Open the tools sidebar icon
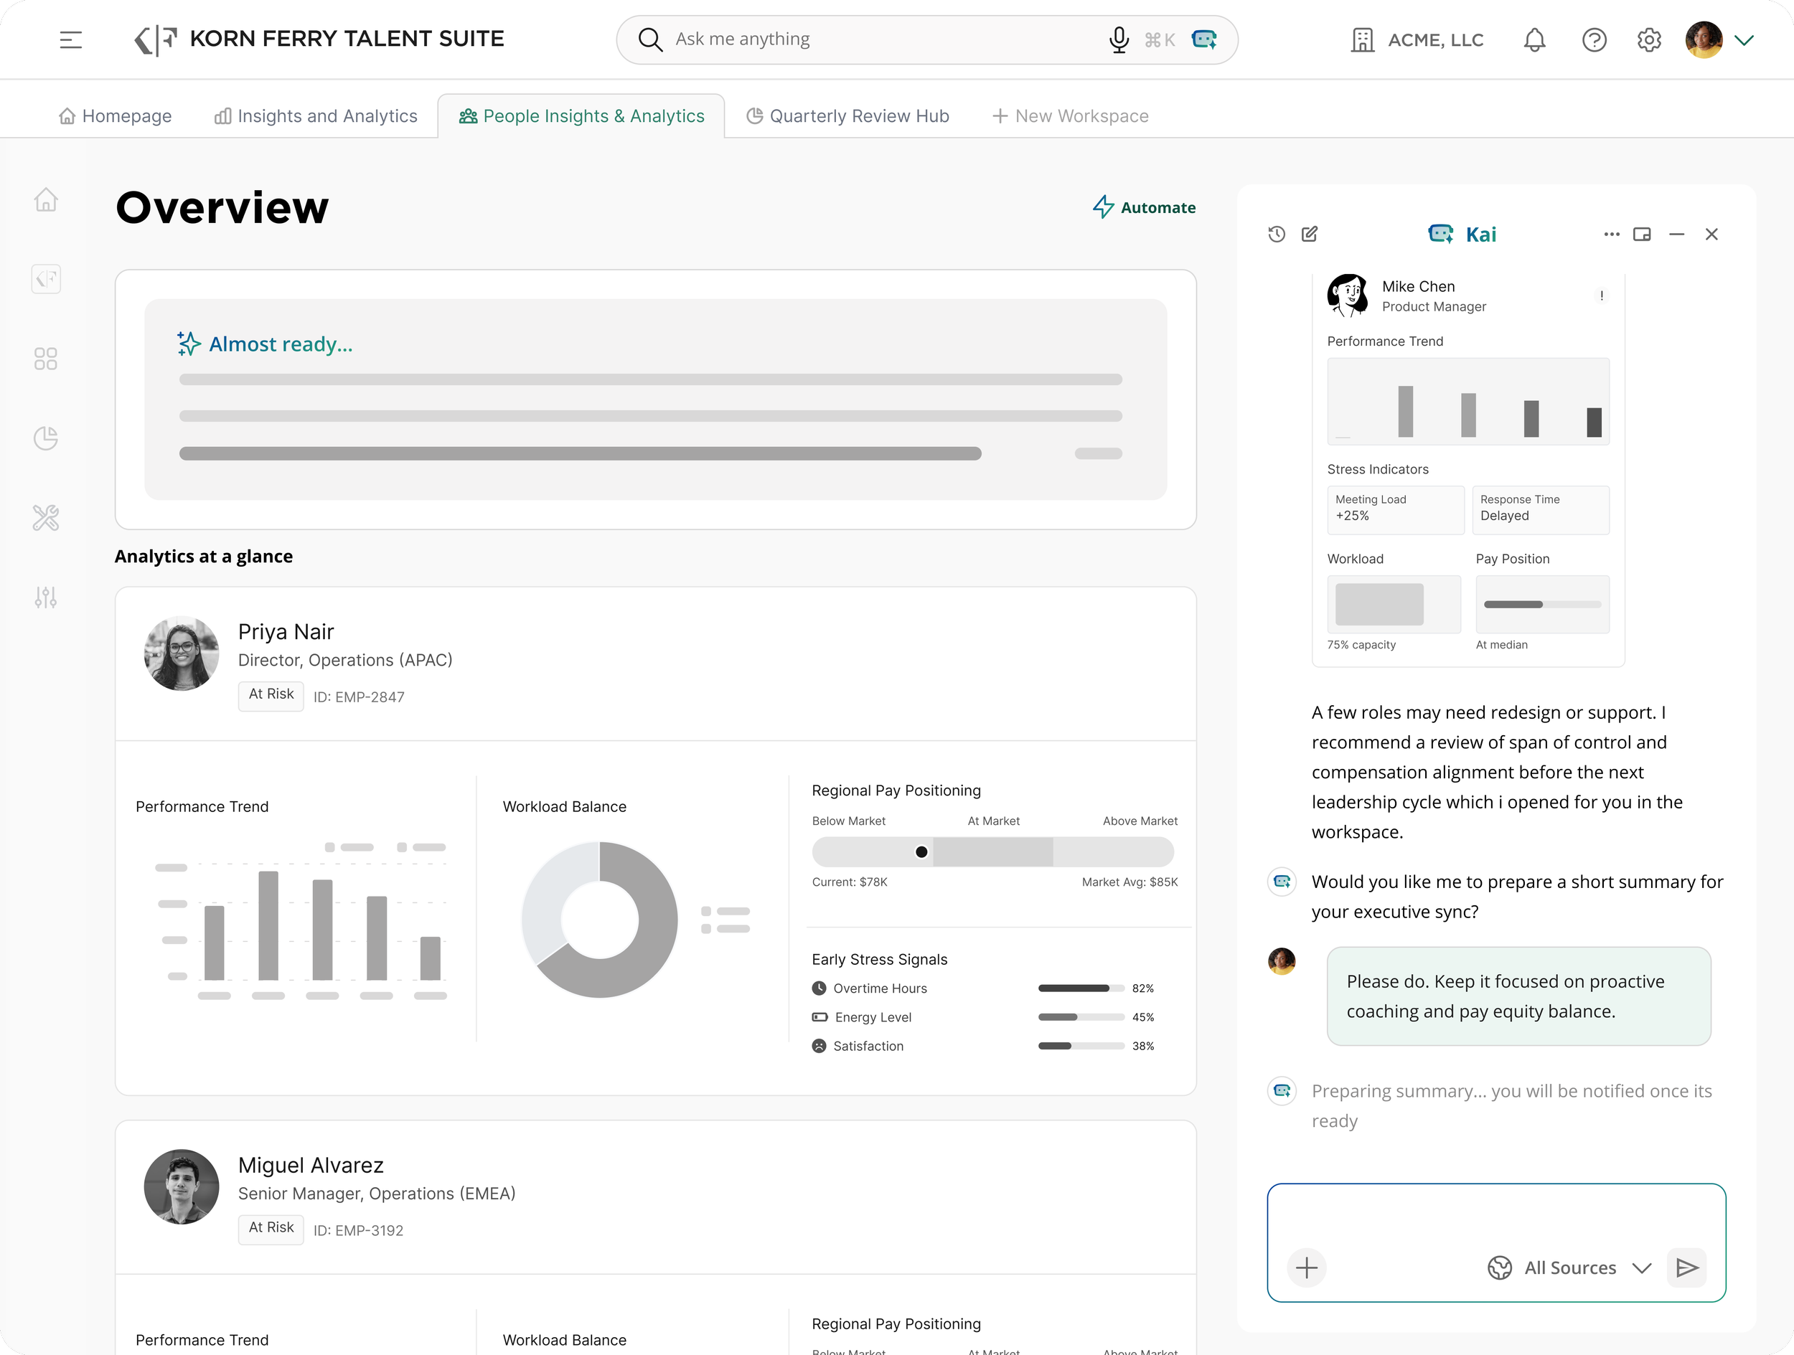 click(x=46, y=517)
